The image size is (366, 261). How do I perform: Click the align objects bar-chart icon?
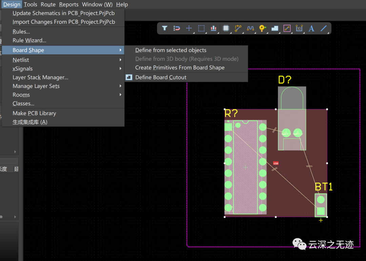coord(213,28)
